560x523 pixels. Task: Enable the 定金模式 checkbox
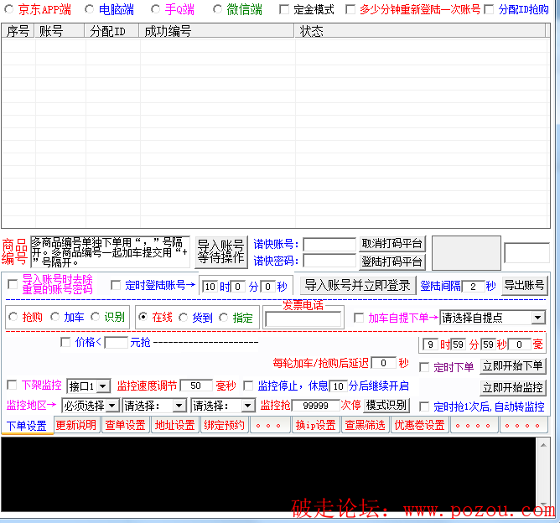pos(284,9)
